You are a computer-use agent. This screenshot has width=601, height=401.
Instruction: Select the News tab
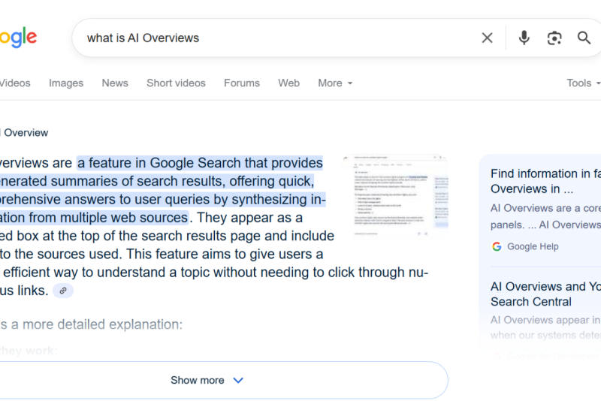115,83
